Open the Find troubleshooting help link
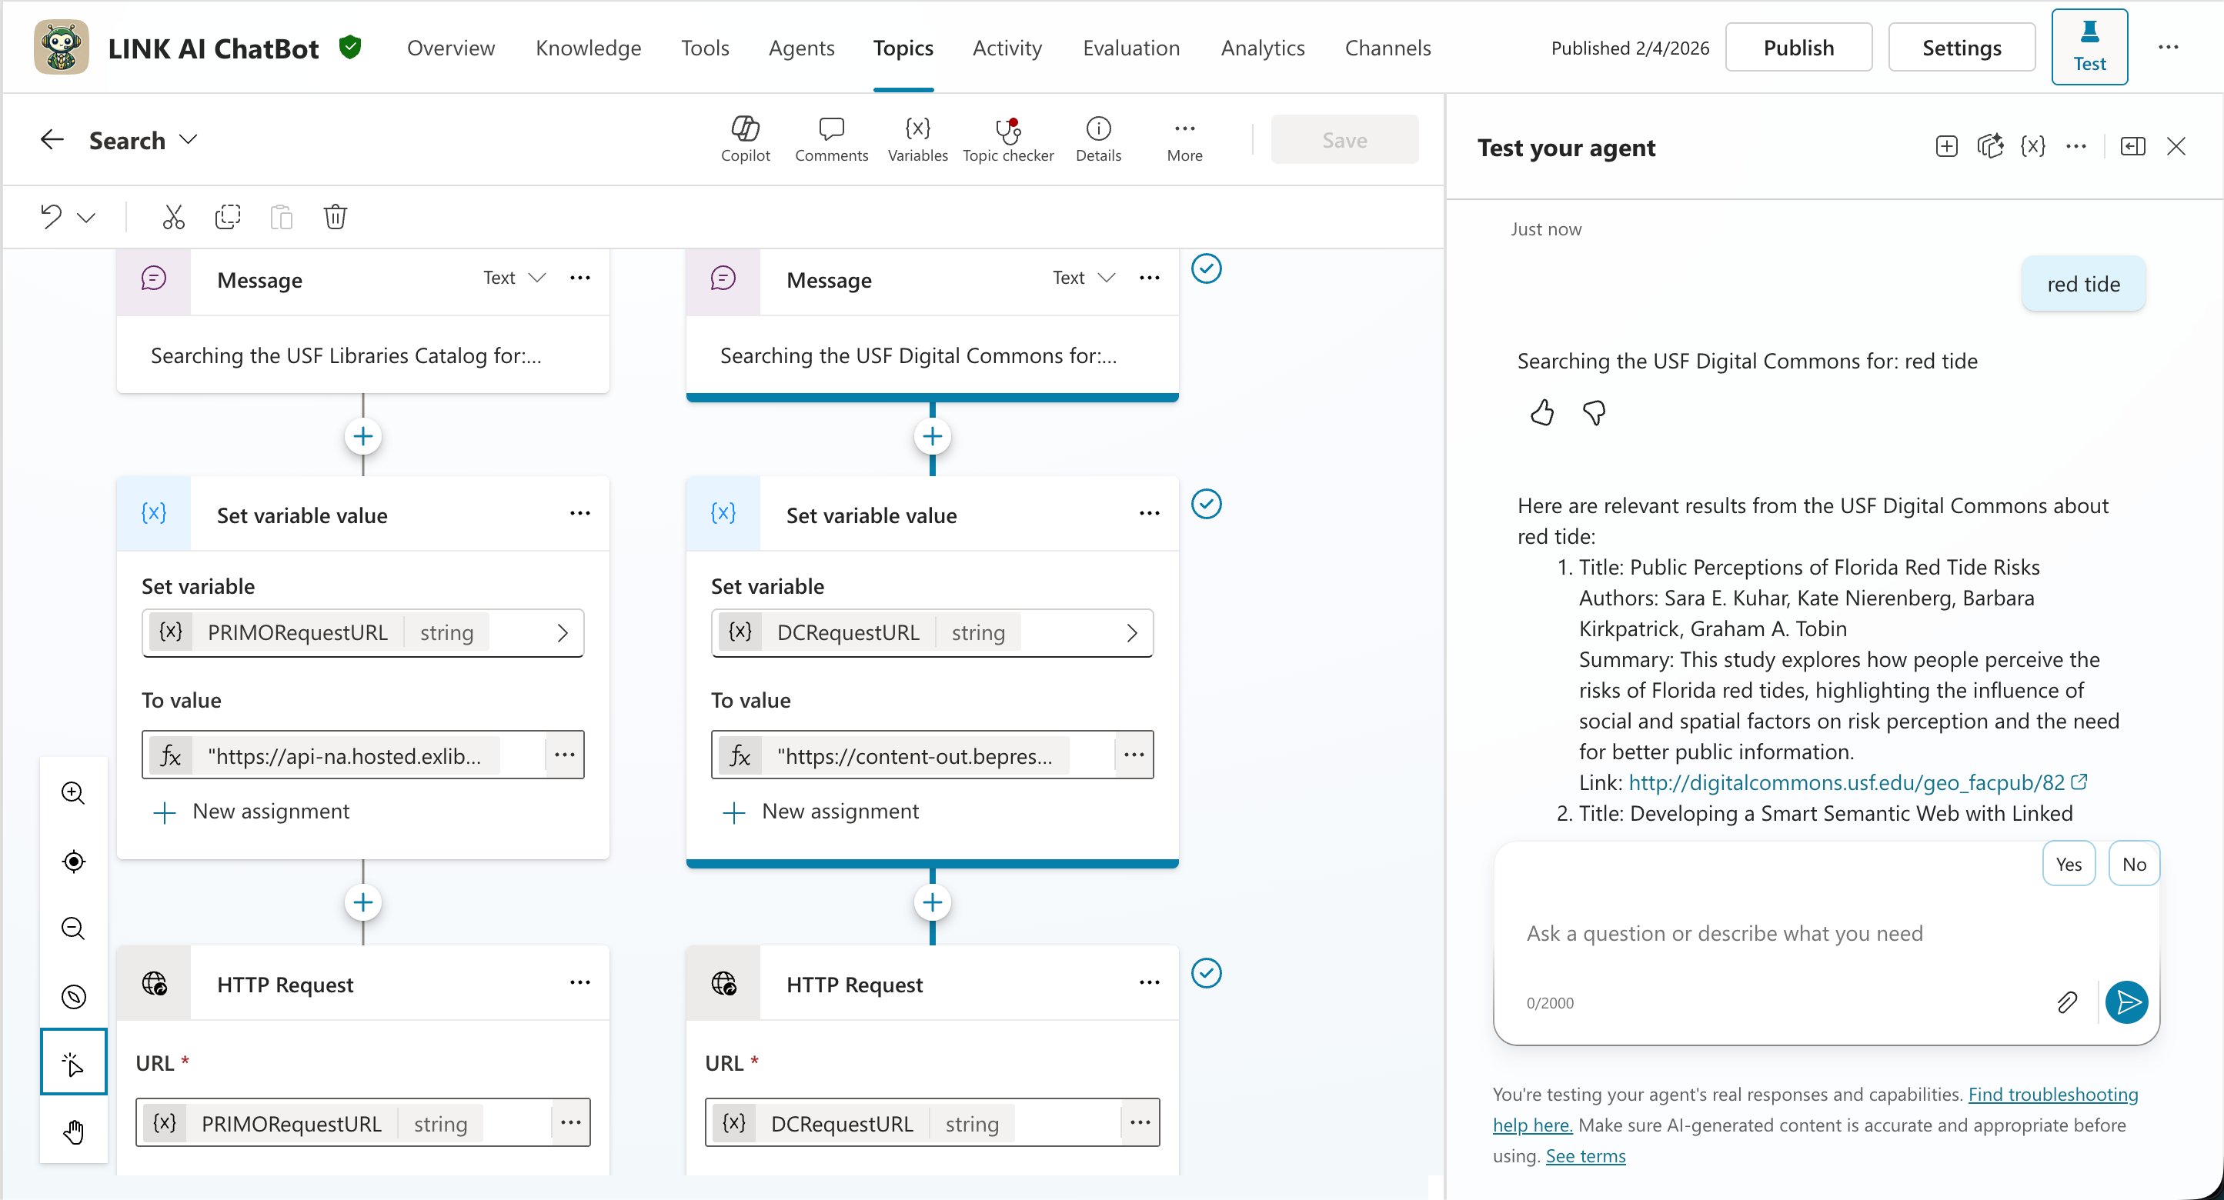2224x1200 pixels. tap(1815, 1109)
